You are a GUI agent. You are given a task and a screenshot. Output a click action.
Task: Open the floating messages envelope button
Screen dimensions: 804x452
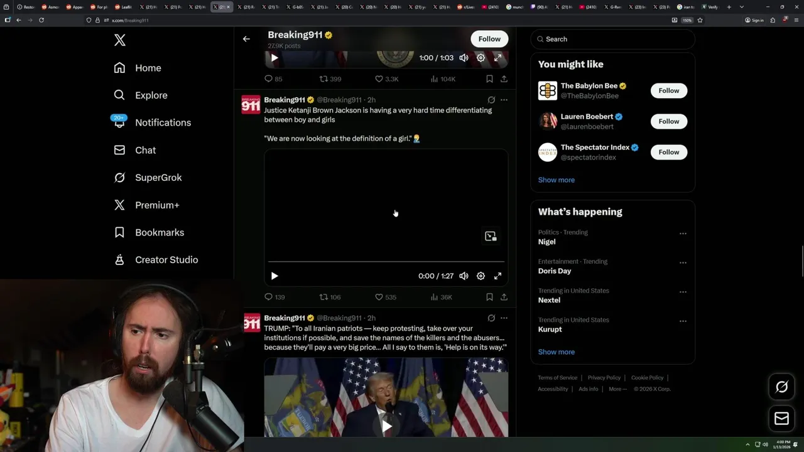tap(782, 419)
